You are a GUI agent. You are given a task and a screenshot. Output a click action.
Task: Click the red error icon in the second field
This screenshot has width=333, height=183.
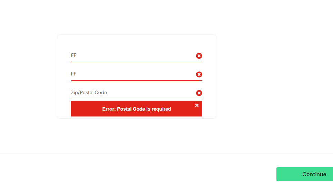click(x=199, y=74)
